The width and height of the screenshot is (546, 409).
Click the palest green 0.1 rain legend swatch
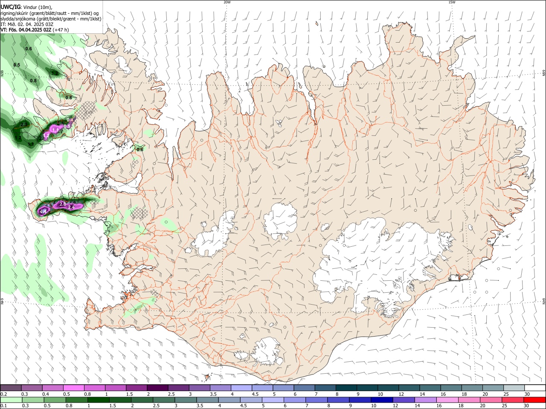coord(11,400)
